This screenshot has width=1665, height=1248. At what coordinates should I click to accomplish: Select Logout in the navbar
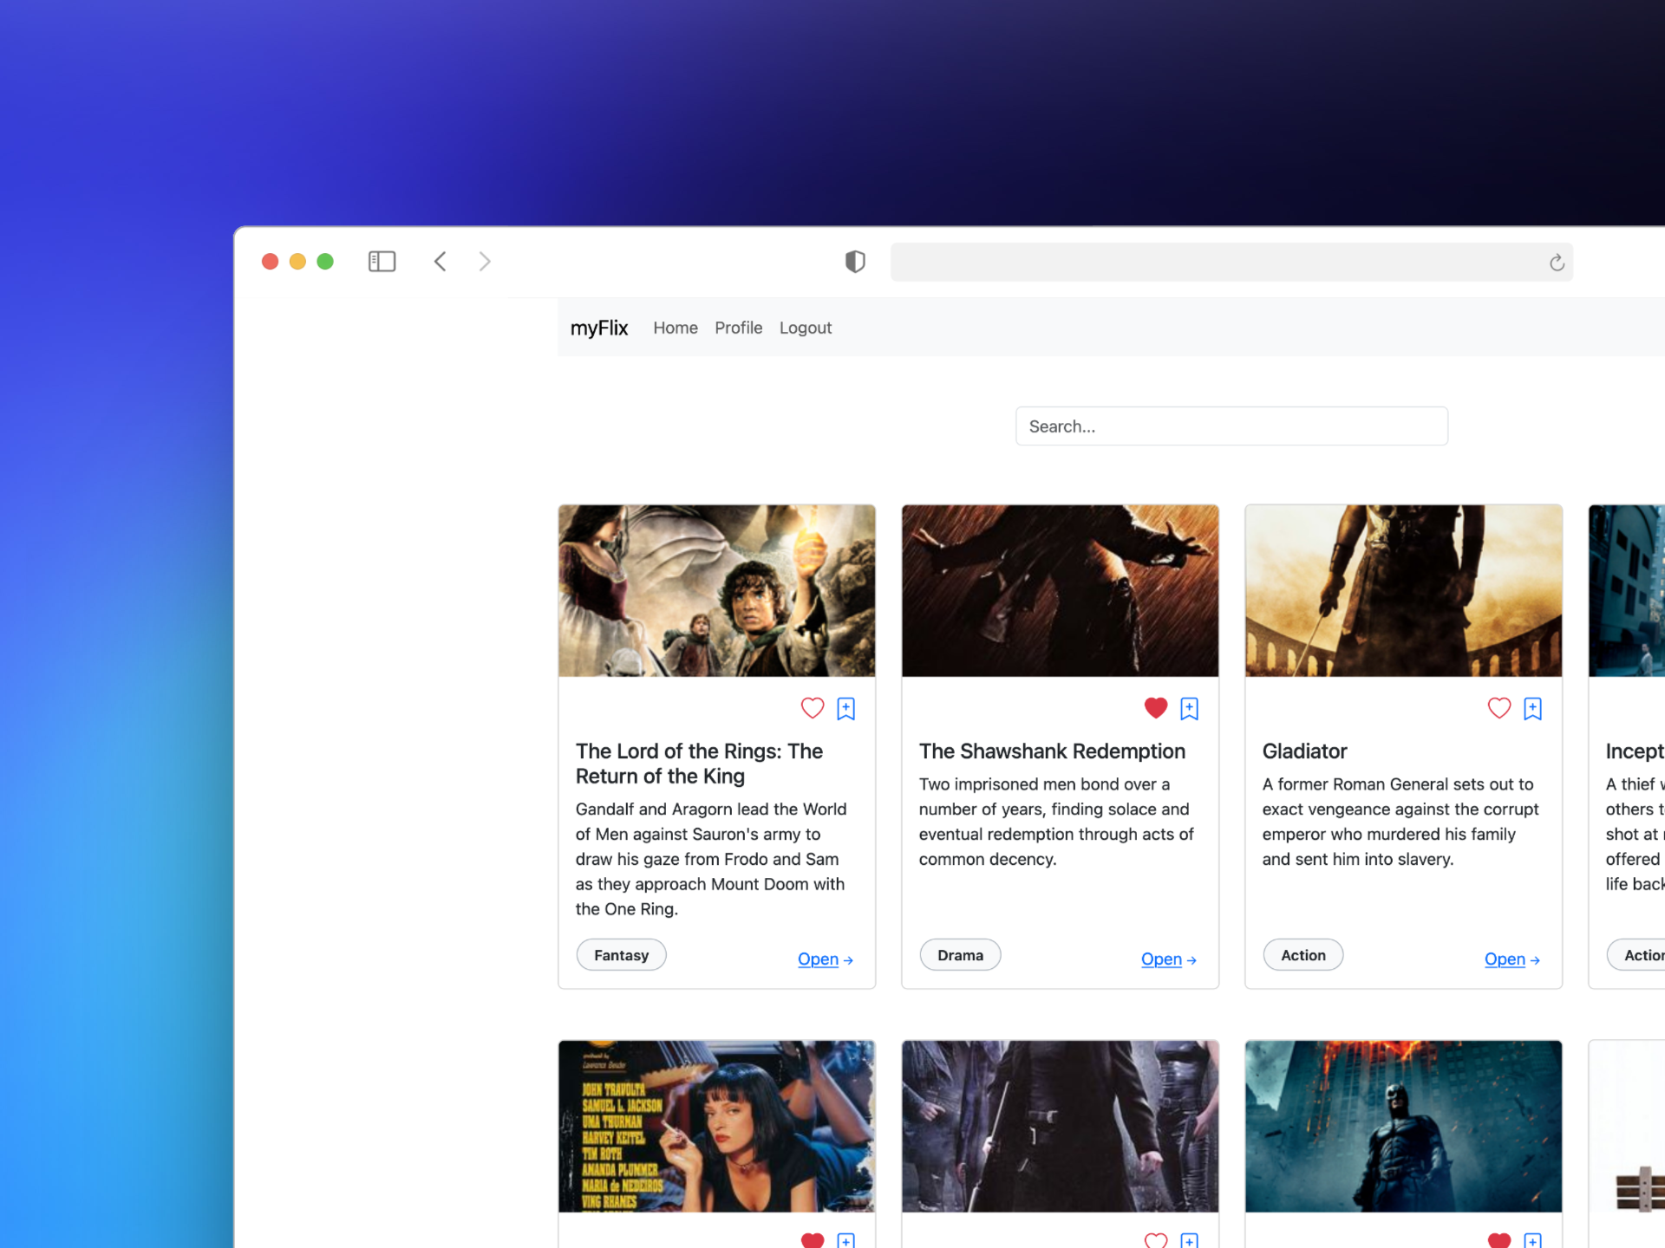pos(806,328)
